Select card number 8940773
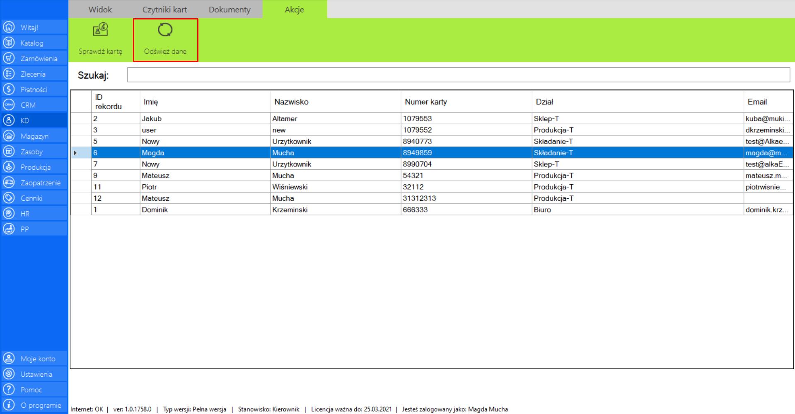The height and width of the screenshot is (414, 795). pos(466,141)
